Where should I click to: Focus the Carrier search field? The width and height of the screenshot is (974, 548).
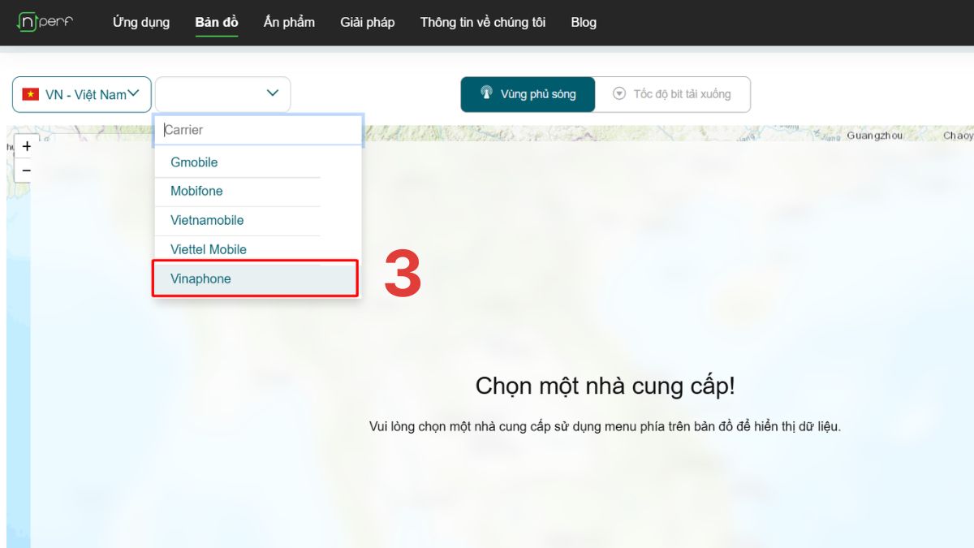pyautogui.click(x=258, y=130)
